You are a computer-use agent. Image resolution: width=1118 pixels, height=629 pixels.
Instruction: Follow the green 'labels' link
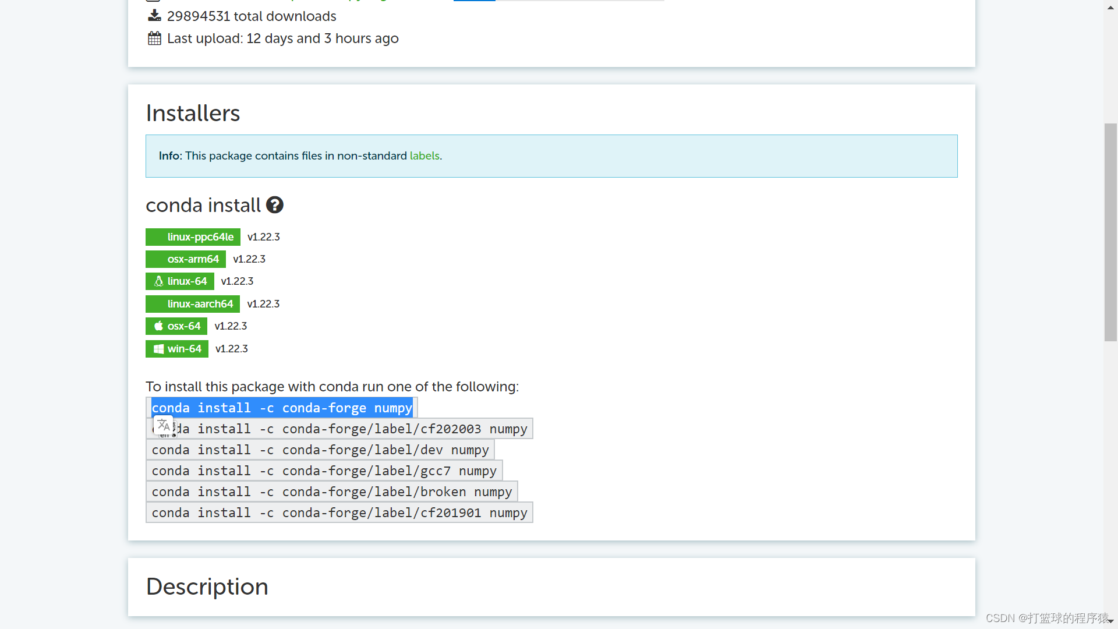(x=424, y=156)
